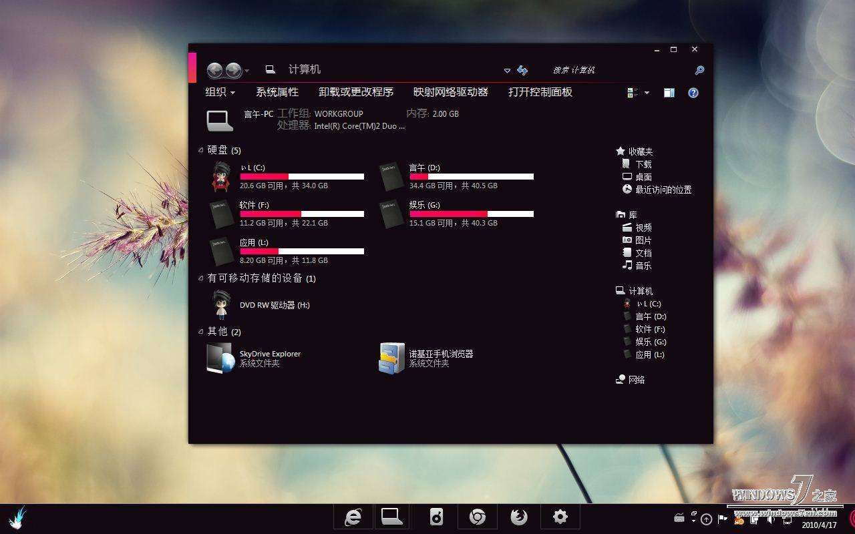This screenshot has width=855, height=534.
Task: Toggle the preview pane on
Action: [669, 93]
